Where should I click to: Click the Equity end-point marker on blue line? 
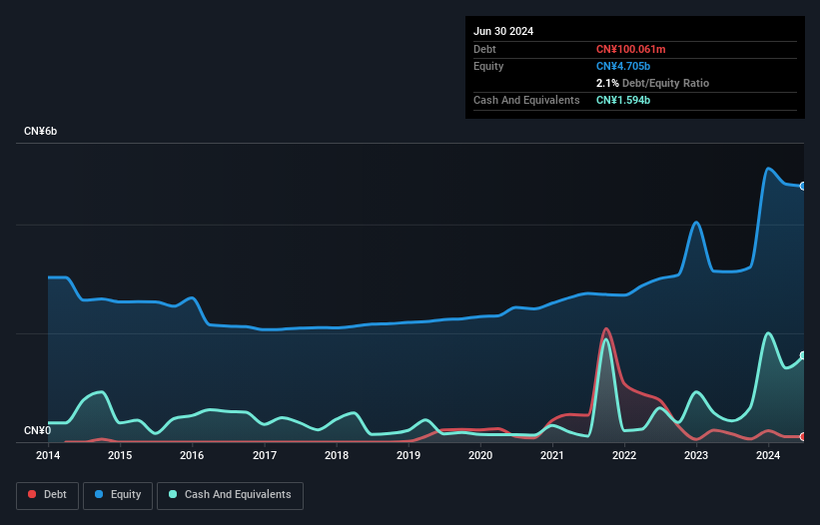click(803, 186)
